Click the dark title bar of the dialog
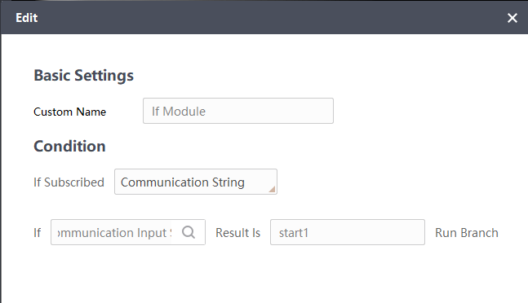528x303 pixels. click(264, 17)
